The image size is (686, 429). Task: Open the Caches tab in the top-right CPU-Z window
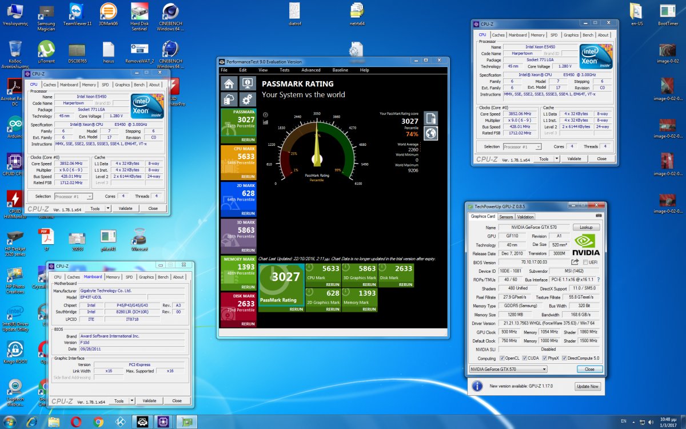(x=498, y=35)
